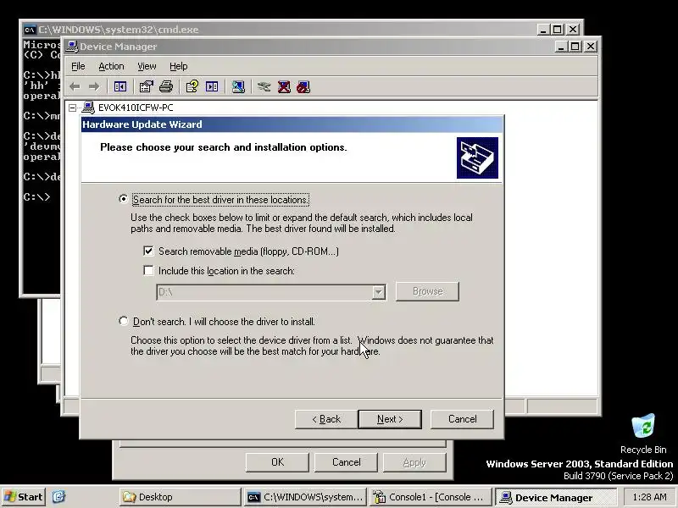Cancel the Hardware Update Wizard

462,419
